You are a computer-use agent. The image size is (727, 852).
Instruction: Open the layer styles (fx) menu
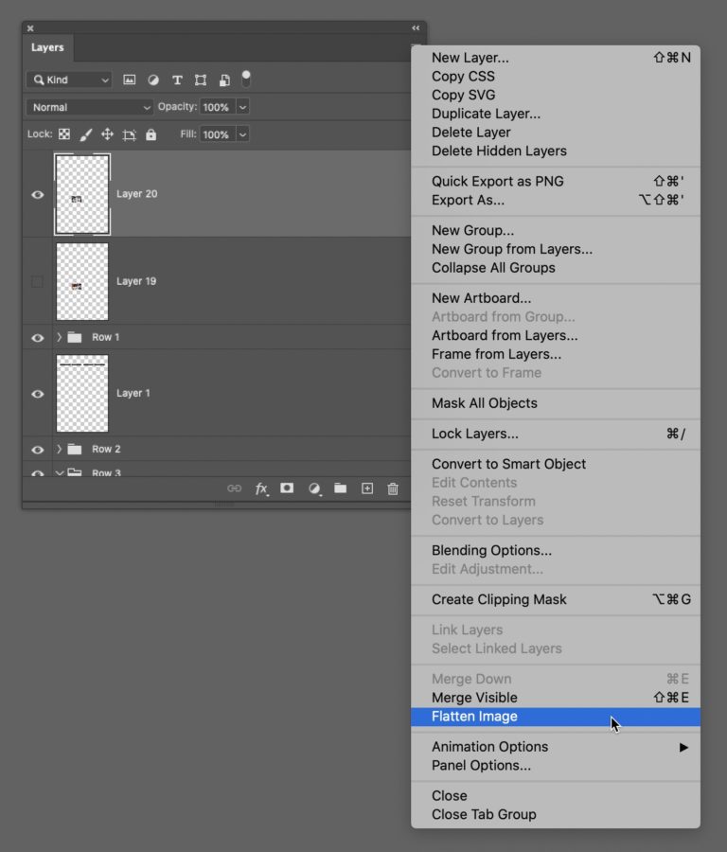pyautogui.click(x=262, y=488)
